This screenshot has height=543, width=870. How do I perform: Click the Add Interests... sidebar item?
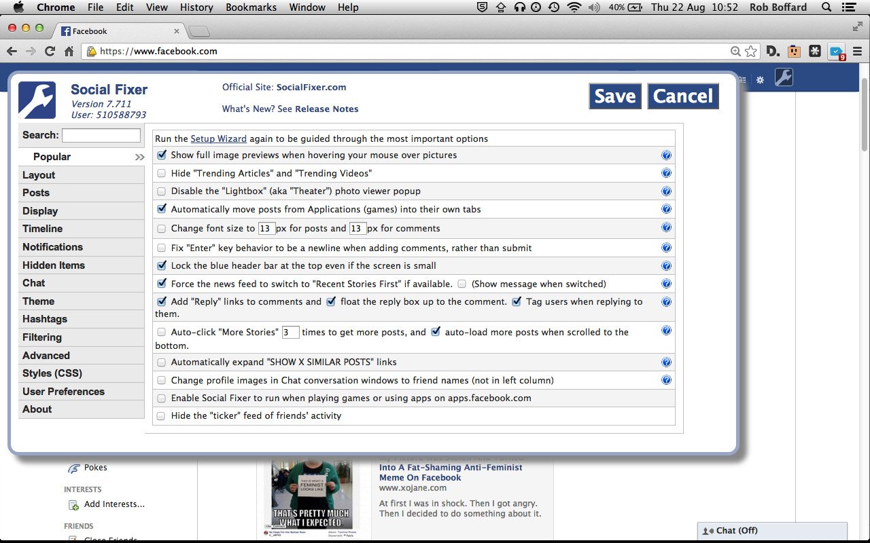[x=114, y=504]
